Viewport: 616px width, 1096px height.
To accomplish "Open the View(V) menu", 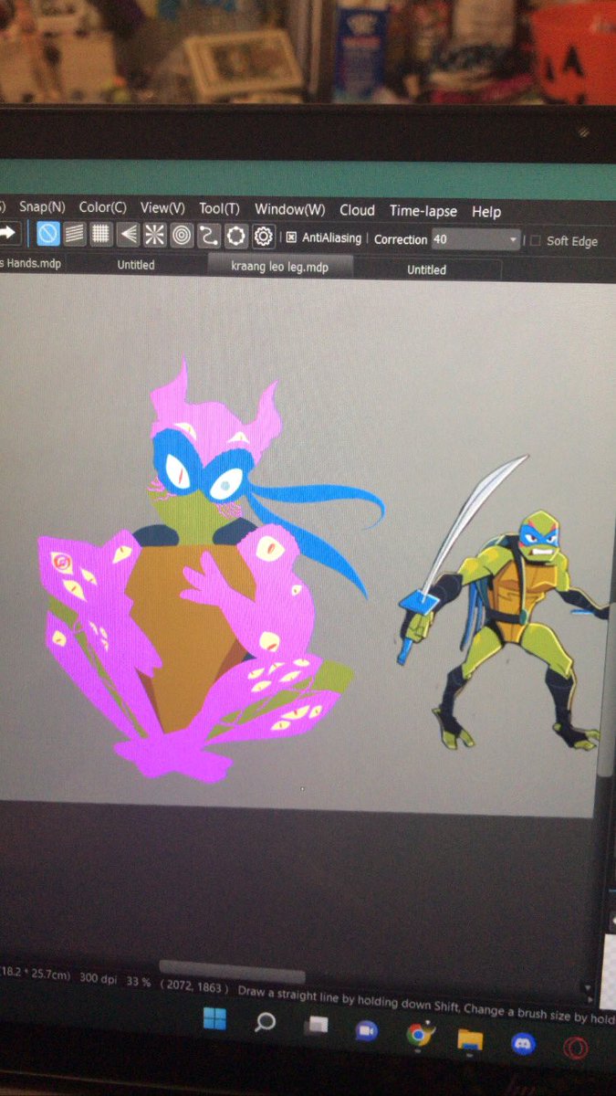I will coord(162,208).
